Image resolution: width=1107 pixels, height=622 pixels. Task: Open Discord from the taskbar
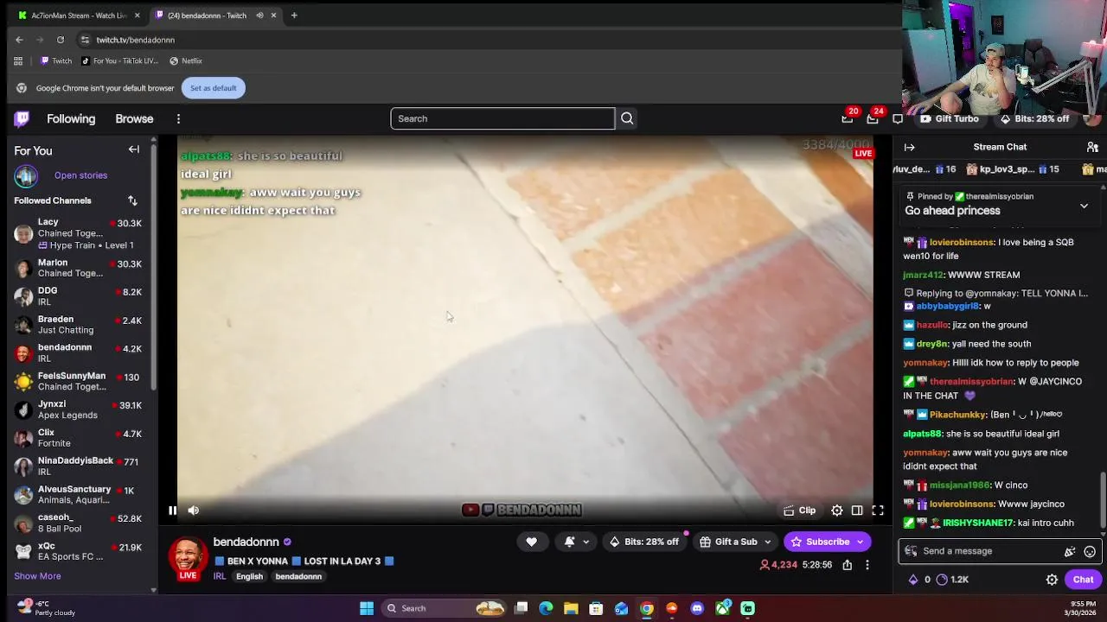click(x=697, y=608)
